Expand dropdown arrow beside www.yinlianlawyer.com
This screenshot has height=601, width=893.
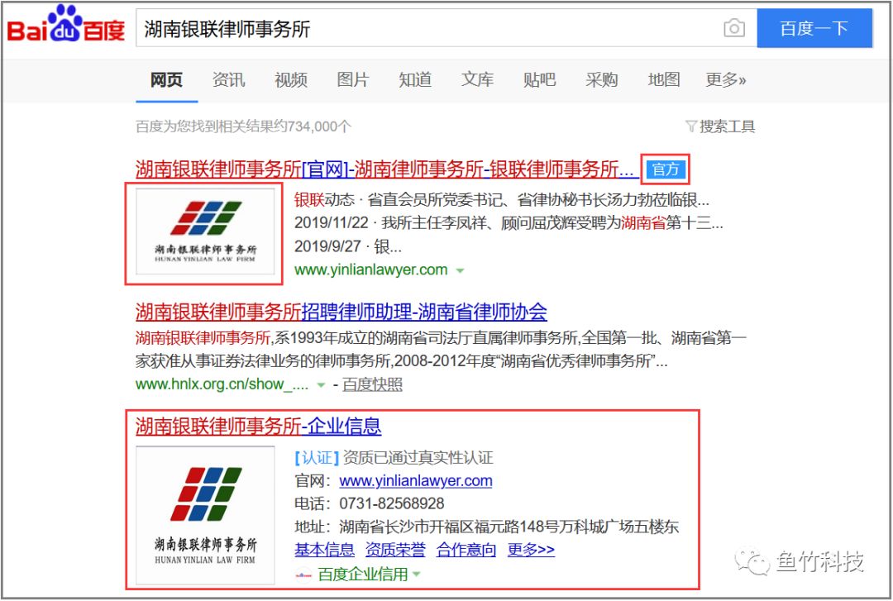click(x=461, y=270)
